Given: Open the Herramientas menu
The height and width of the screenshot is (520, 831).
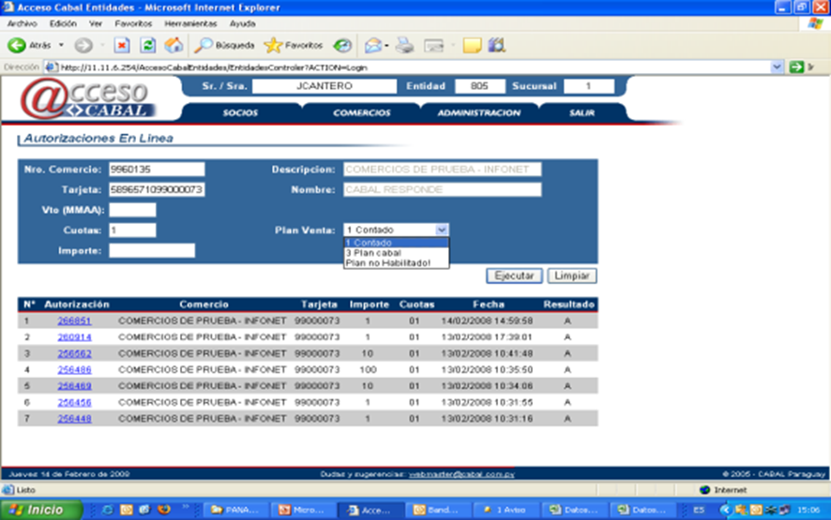Looking at the screenshot, I should pos(190,22).
